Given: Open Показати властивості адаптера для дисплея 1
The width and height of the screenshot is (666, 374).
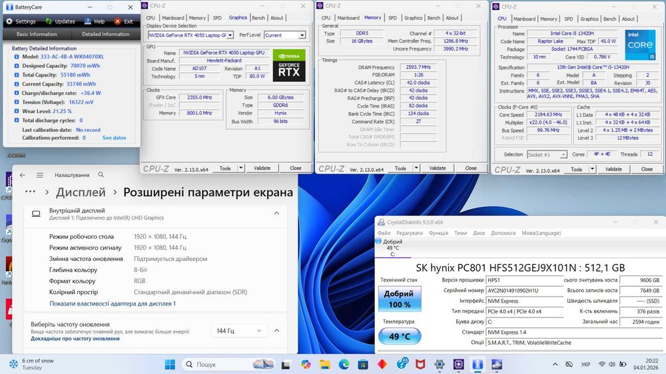Looking at the screenshot, I should pos(113,303).
